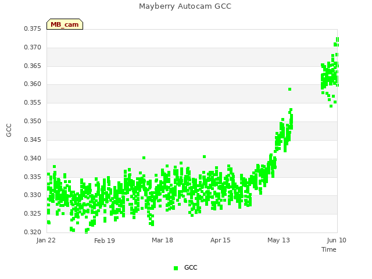Click the 0.320 y-axis value

click(x=33, y=232)
